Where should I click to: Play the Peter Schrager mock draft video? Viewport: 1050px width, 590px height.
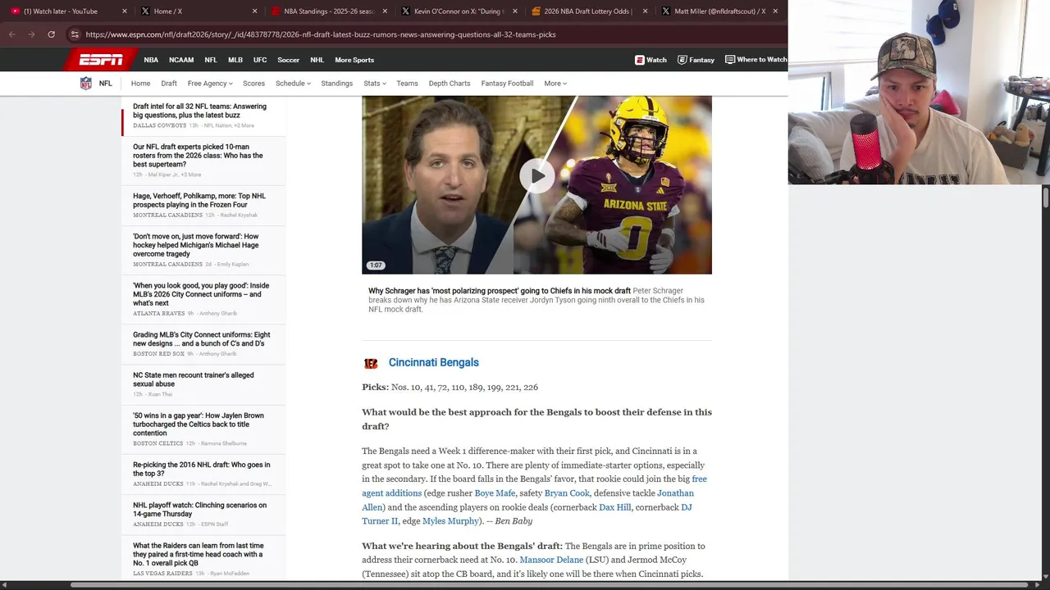coord(536,176)
